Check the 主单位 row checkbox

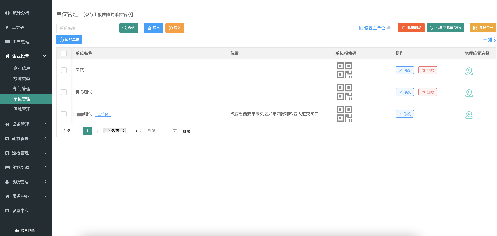point(64,114)
